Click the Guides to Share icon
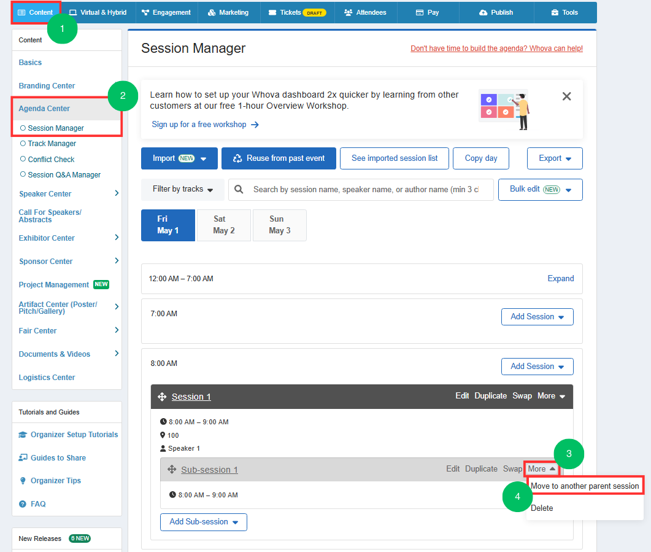This screenshot has height=552, width=651. pos(23,457)
